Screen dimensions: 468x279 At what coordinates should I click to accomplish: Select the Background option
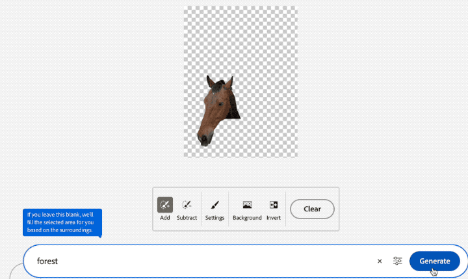tap(247, 209)
